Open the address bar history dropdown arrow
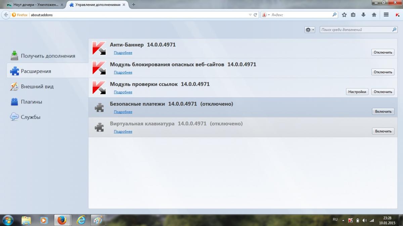This screenshot has height=226, width=403. pos(250,15)
